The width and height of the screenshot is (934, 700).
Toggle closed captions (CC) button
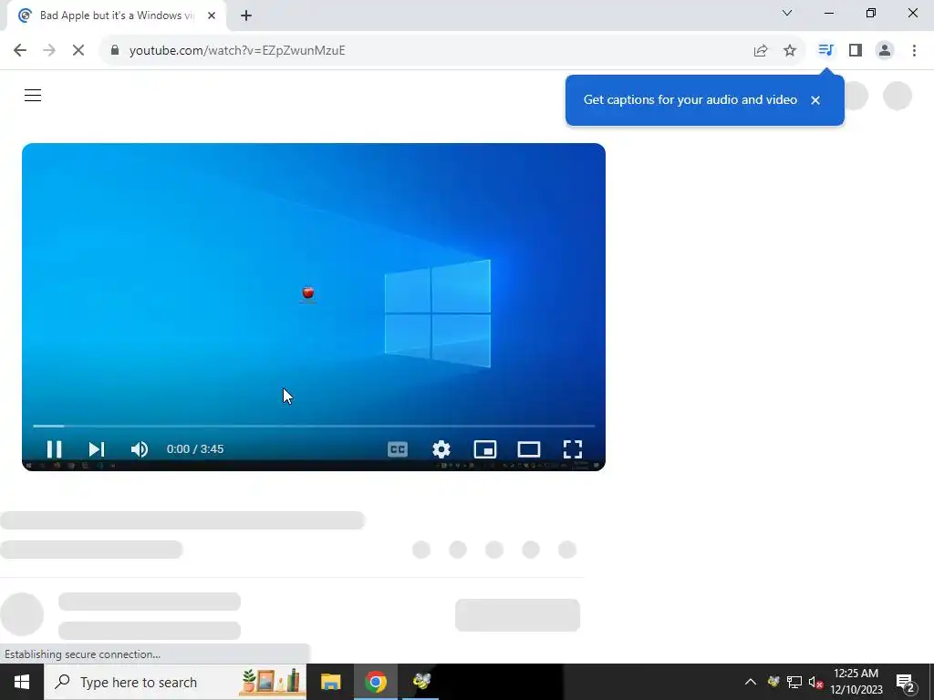(398, 448)
